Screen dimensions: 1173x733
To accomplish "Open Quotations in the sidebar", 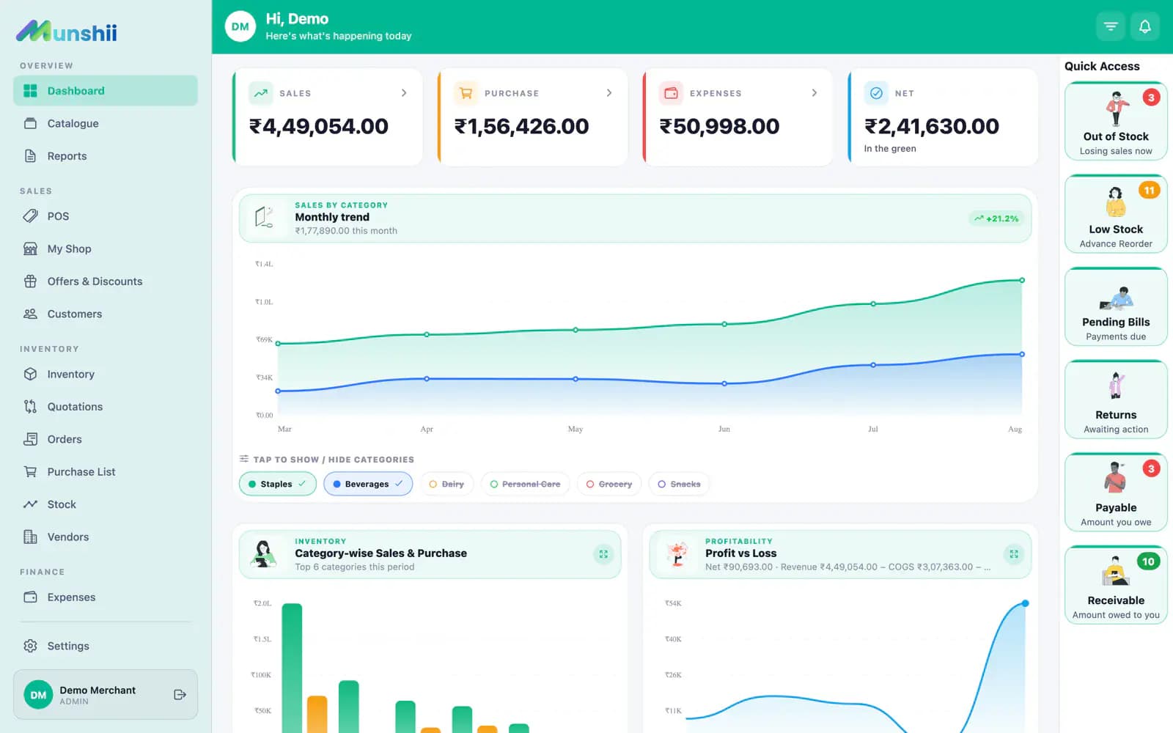I will [x=106, y=407].
